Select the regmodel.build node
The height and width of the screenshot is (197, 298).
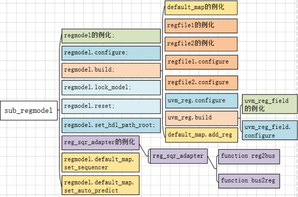click(111, 71)
